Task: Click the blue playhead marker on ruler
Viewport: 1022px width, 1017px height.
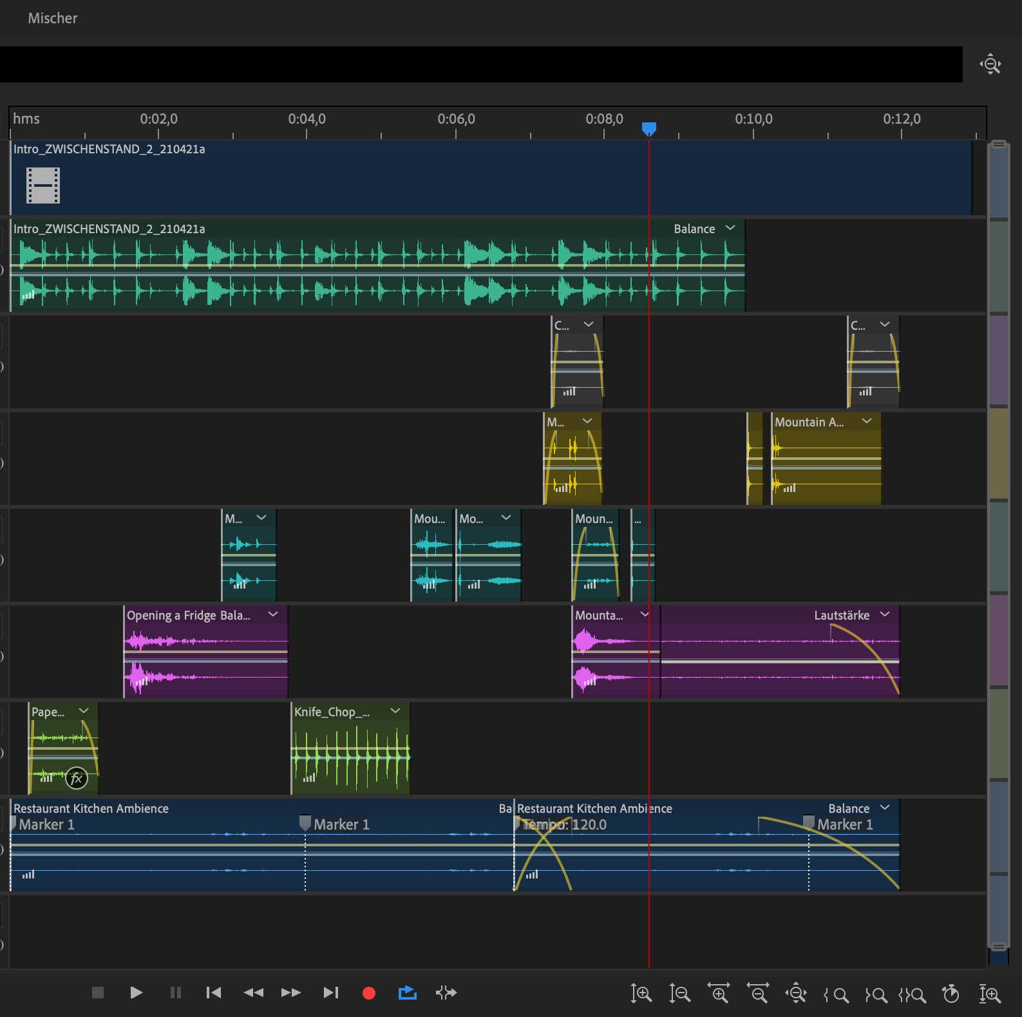Action: (649, 129)
